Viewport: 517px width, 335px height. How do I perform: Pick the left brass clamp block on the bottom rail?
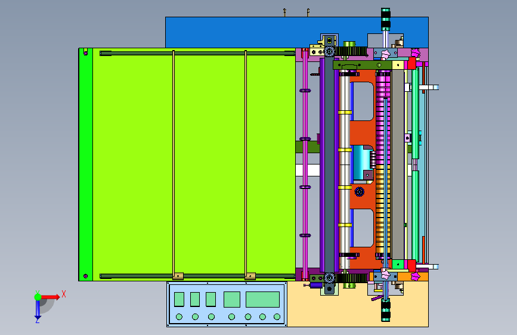[178, 276]
